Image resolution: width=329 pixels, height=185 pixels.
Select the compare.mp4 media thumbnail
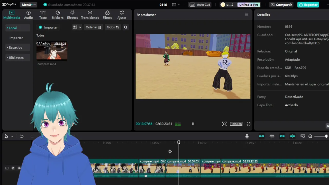coord(52,51)
